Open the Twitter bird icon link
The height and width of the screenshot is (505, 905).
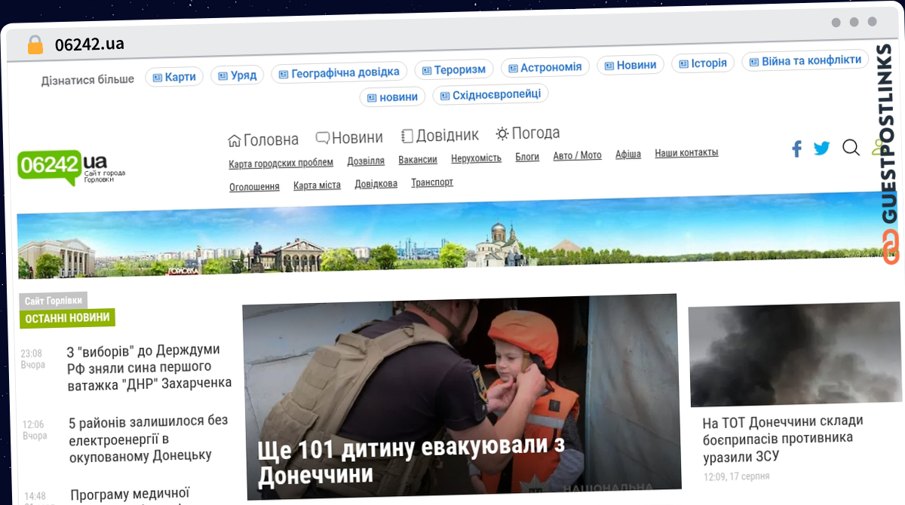coord(821,148)
